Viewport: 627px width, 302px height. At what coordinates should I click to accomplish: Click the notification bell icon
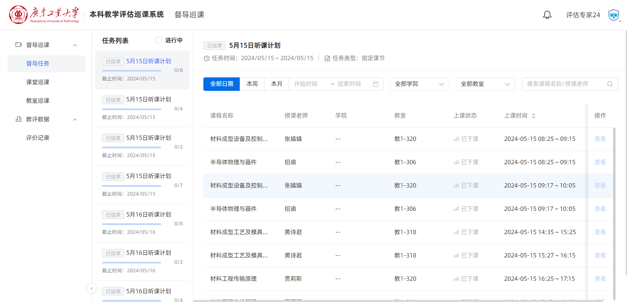547,15
